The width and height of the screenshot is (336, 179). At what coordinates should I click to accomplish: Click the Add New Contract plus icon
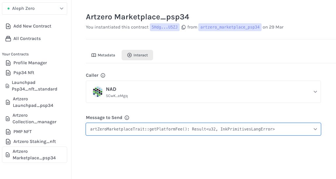click(8, 26)
